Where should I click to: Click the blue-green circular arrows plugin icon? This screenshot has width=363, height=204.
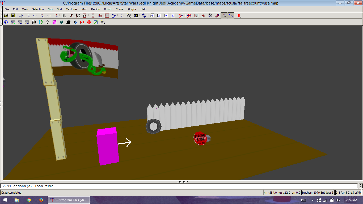tap(41, 22)
